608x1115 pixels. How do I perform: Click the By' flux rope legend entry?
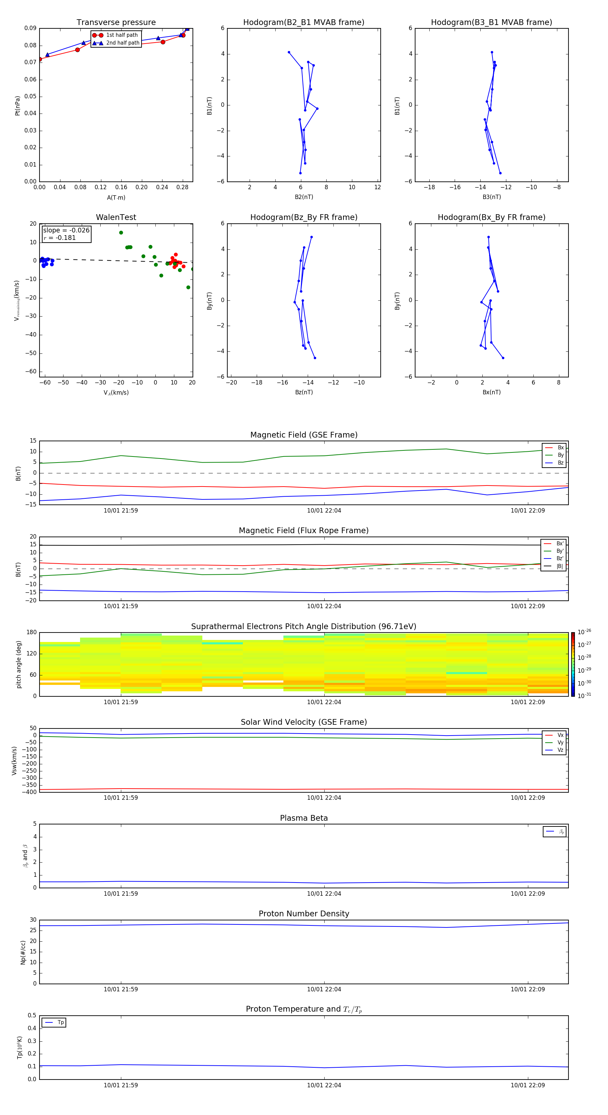[554, 551]
